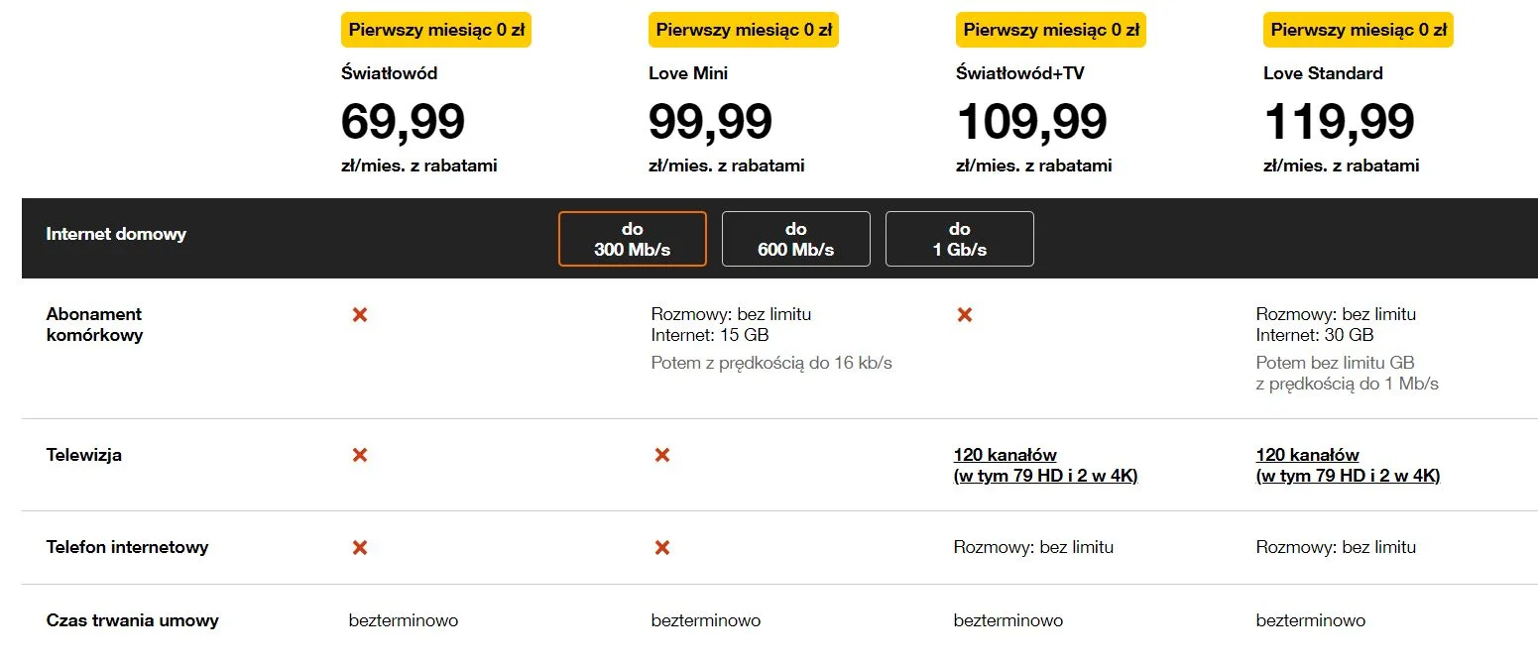Select the Love Mini 99,99 price
1538x663 pixels.
pos(710,122)
